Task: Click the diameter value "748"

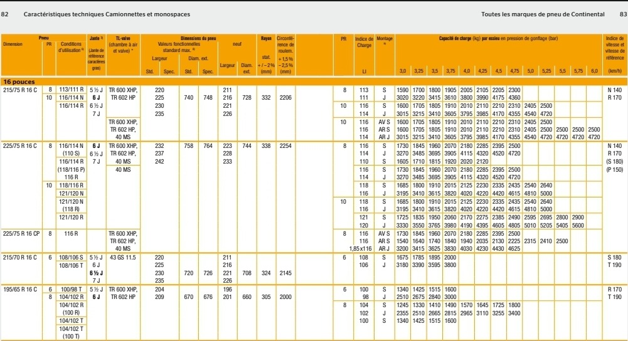Action: click(208, 98)
